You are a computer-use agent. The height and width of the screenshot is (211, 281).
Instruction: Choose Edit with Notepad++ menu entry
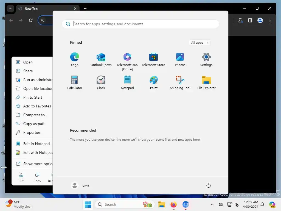32,152
